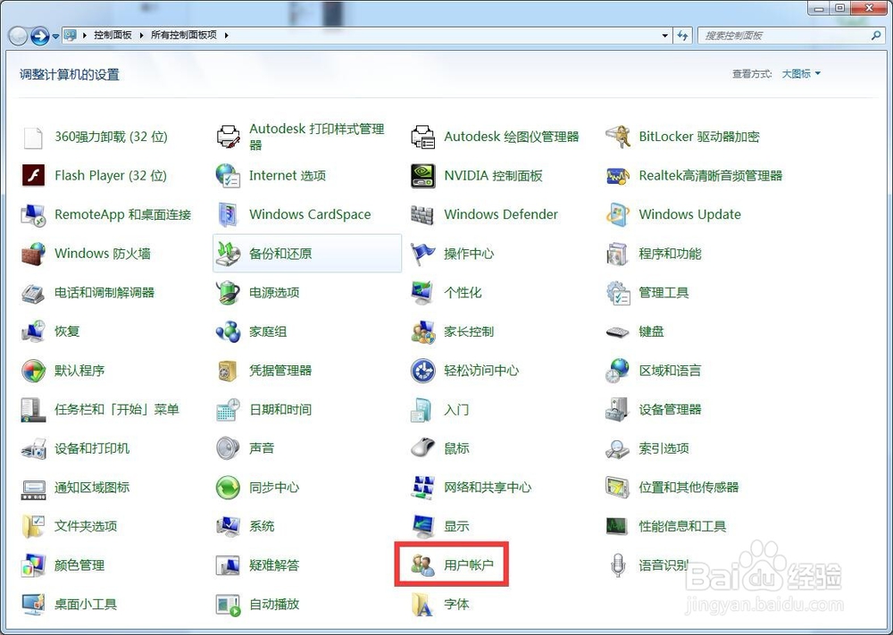893x635 pixels.
Task: Click the 鼠标 icon
Action: click(422, 448)
